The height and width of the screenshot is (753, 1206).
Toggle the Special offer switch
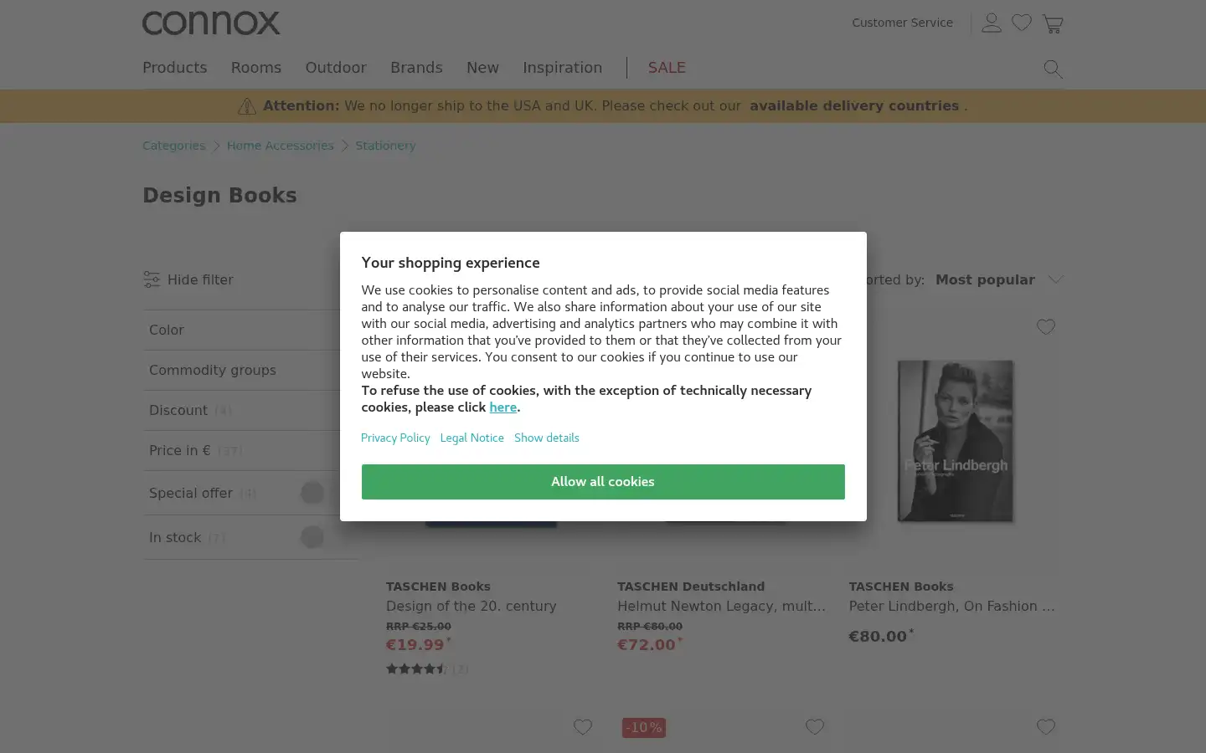coord(312,493)
